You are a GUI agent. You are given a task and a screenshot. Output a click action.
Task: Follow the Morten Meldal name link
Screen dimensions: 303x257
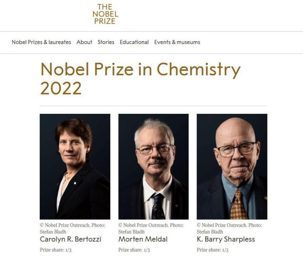click(143, 239)
